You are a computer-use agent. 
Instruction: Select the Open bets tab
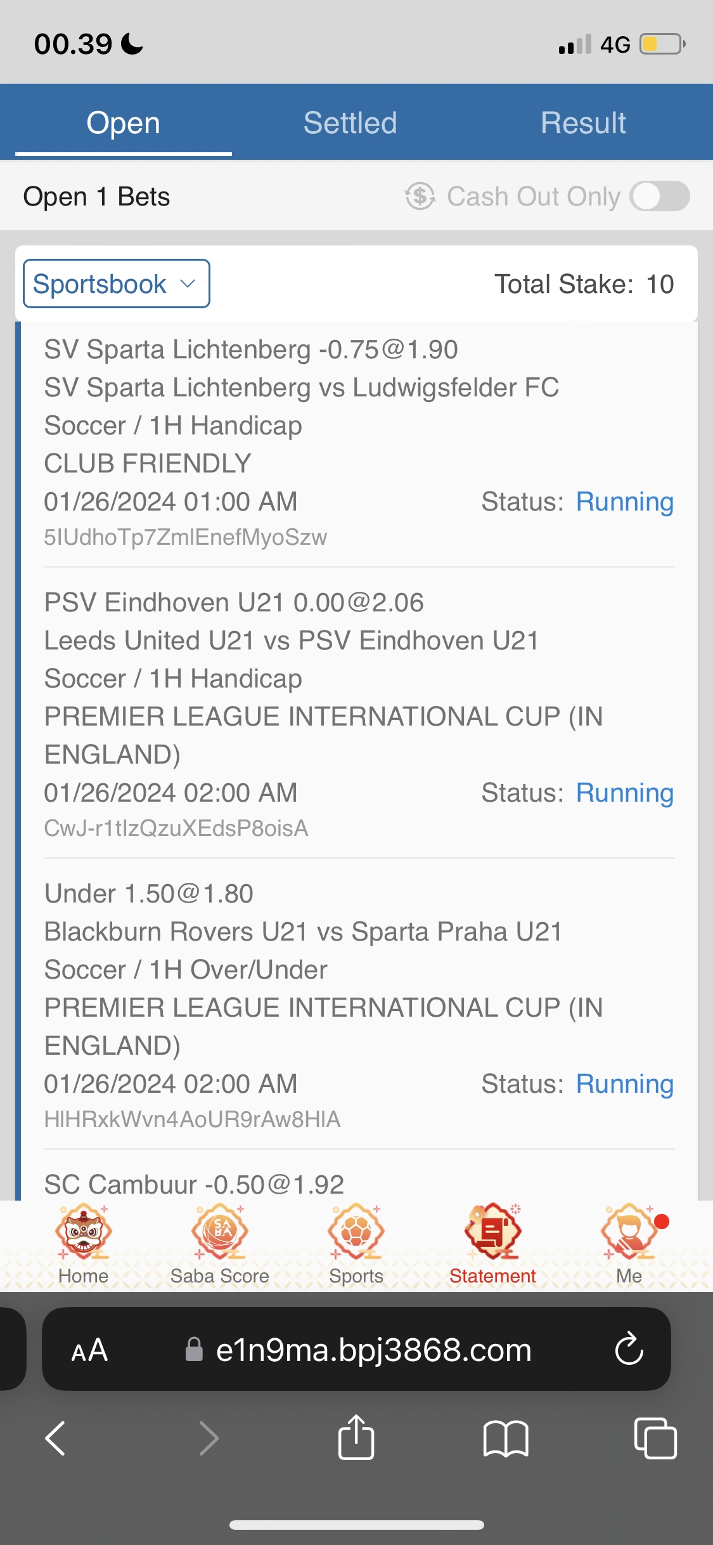[x=124, y=122]
